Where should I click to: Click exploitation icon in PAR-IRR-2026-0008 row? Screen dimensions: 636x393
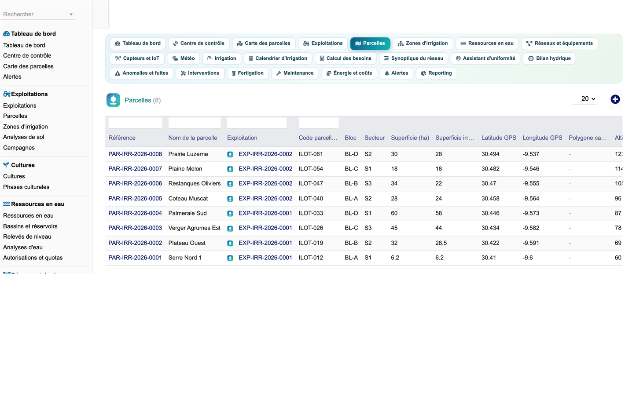[x=230, y=154]
